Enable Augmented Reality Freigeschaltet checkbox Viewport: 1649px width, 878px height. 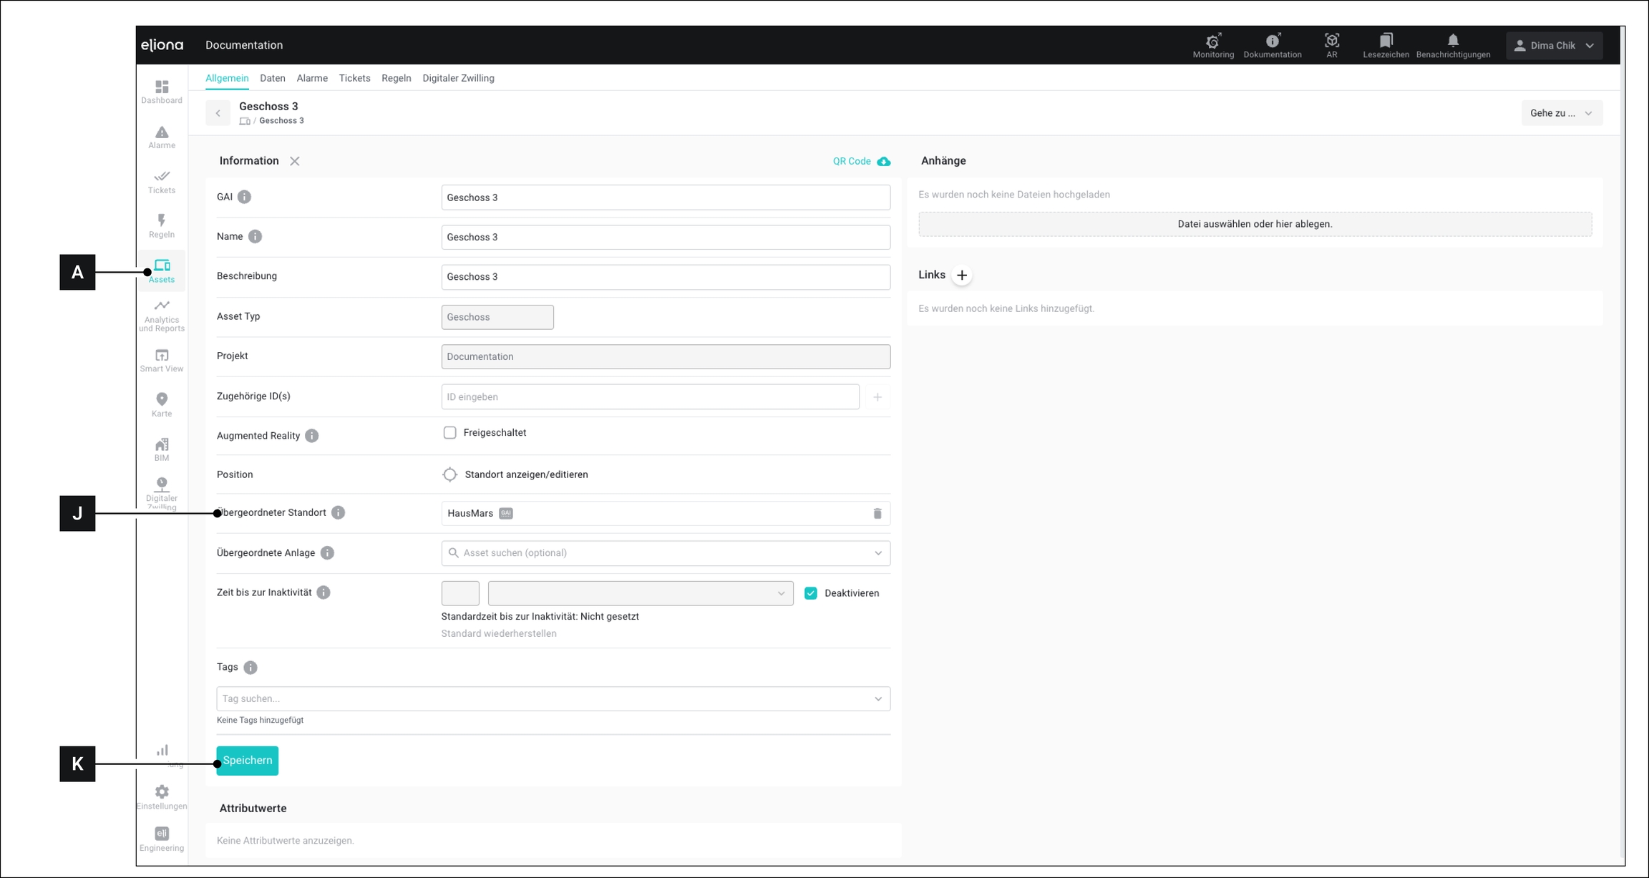click(449, 433)
